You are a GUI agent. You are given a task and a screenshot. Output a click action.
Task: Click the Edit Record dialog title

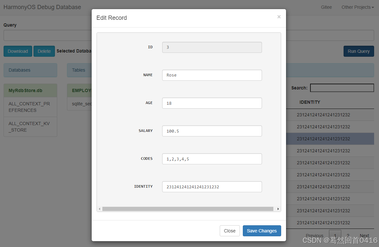(111, 18)
